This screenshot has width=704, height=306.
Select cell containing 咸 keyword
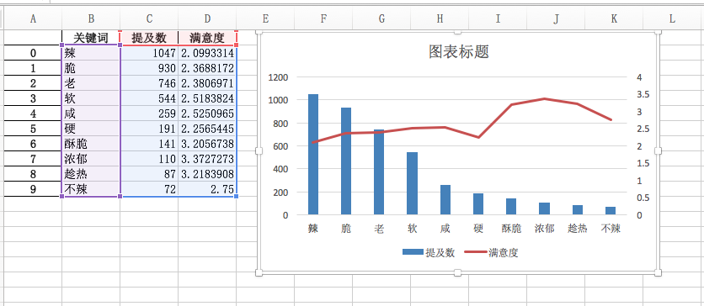(91, 113)
